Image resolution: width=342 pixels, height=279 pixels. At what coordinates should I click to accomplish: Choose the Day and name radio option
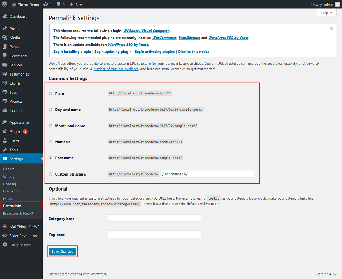pyautogui.click(x=51, y=110)
